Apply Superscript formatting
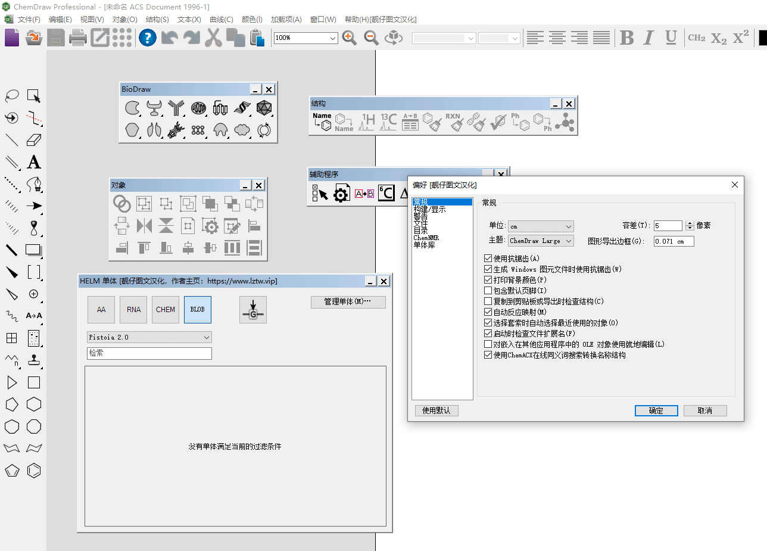 click(741, 38)
